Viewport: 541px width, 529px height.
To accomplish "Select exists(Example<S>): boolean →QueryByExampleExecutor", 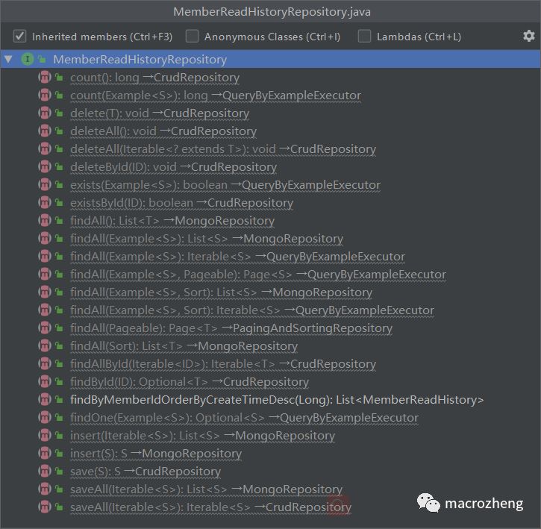I will pyautogui.click(x=225, y=185).
